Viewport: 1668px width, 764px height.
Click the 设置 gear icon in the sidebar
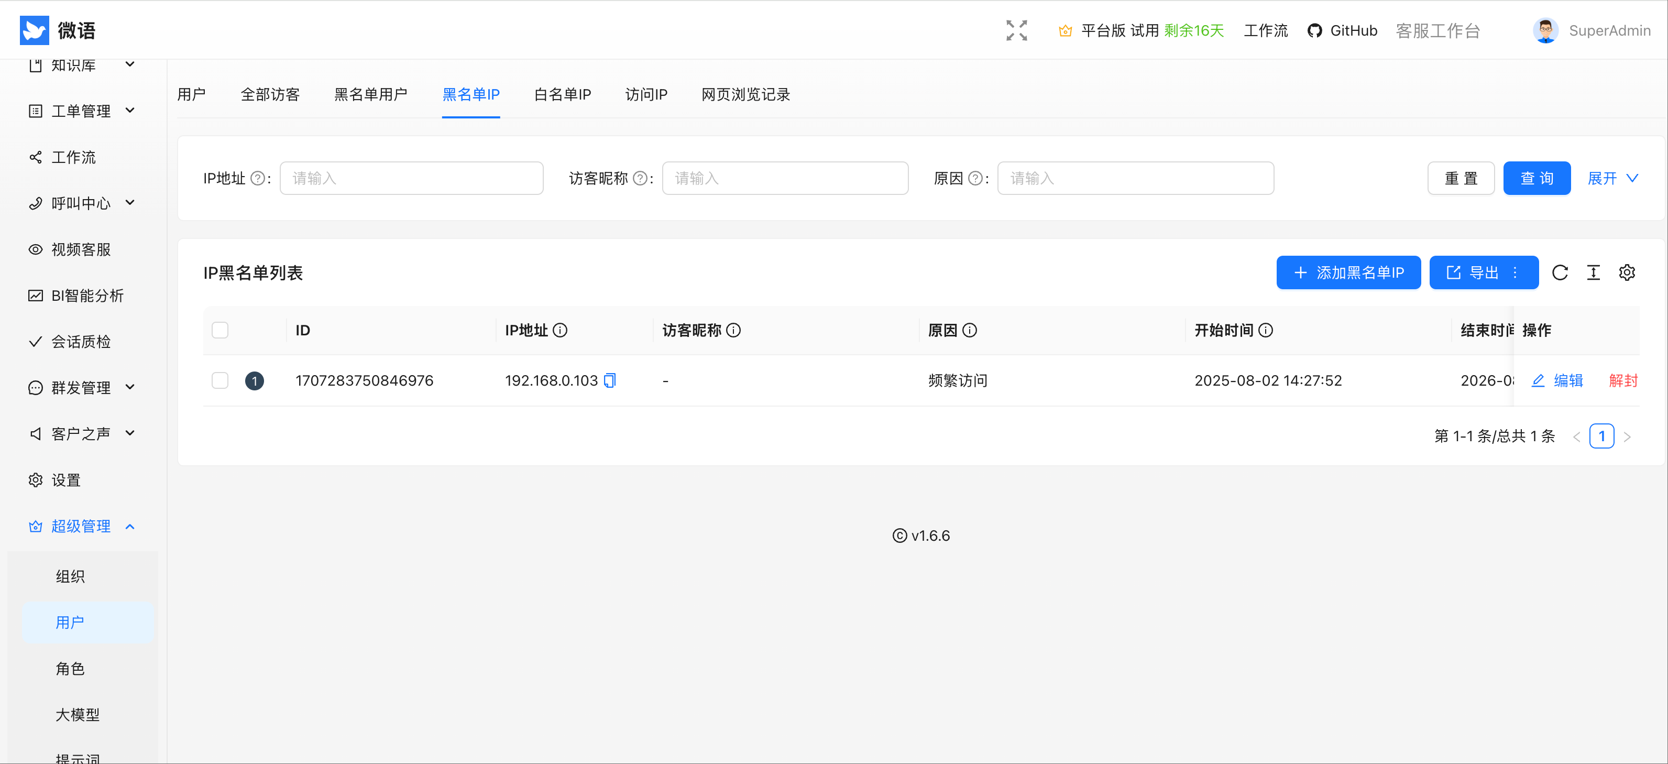tap(36, 481)
